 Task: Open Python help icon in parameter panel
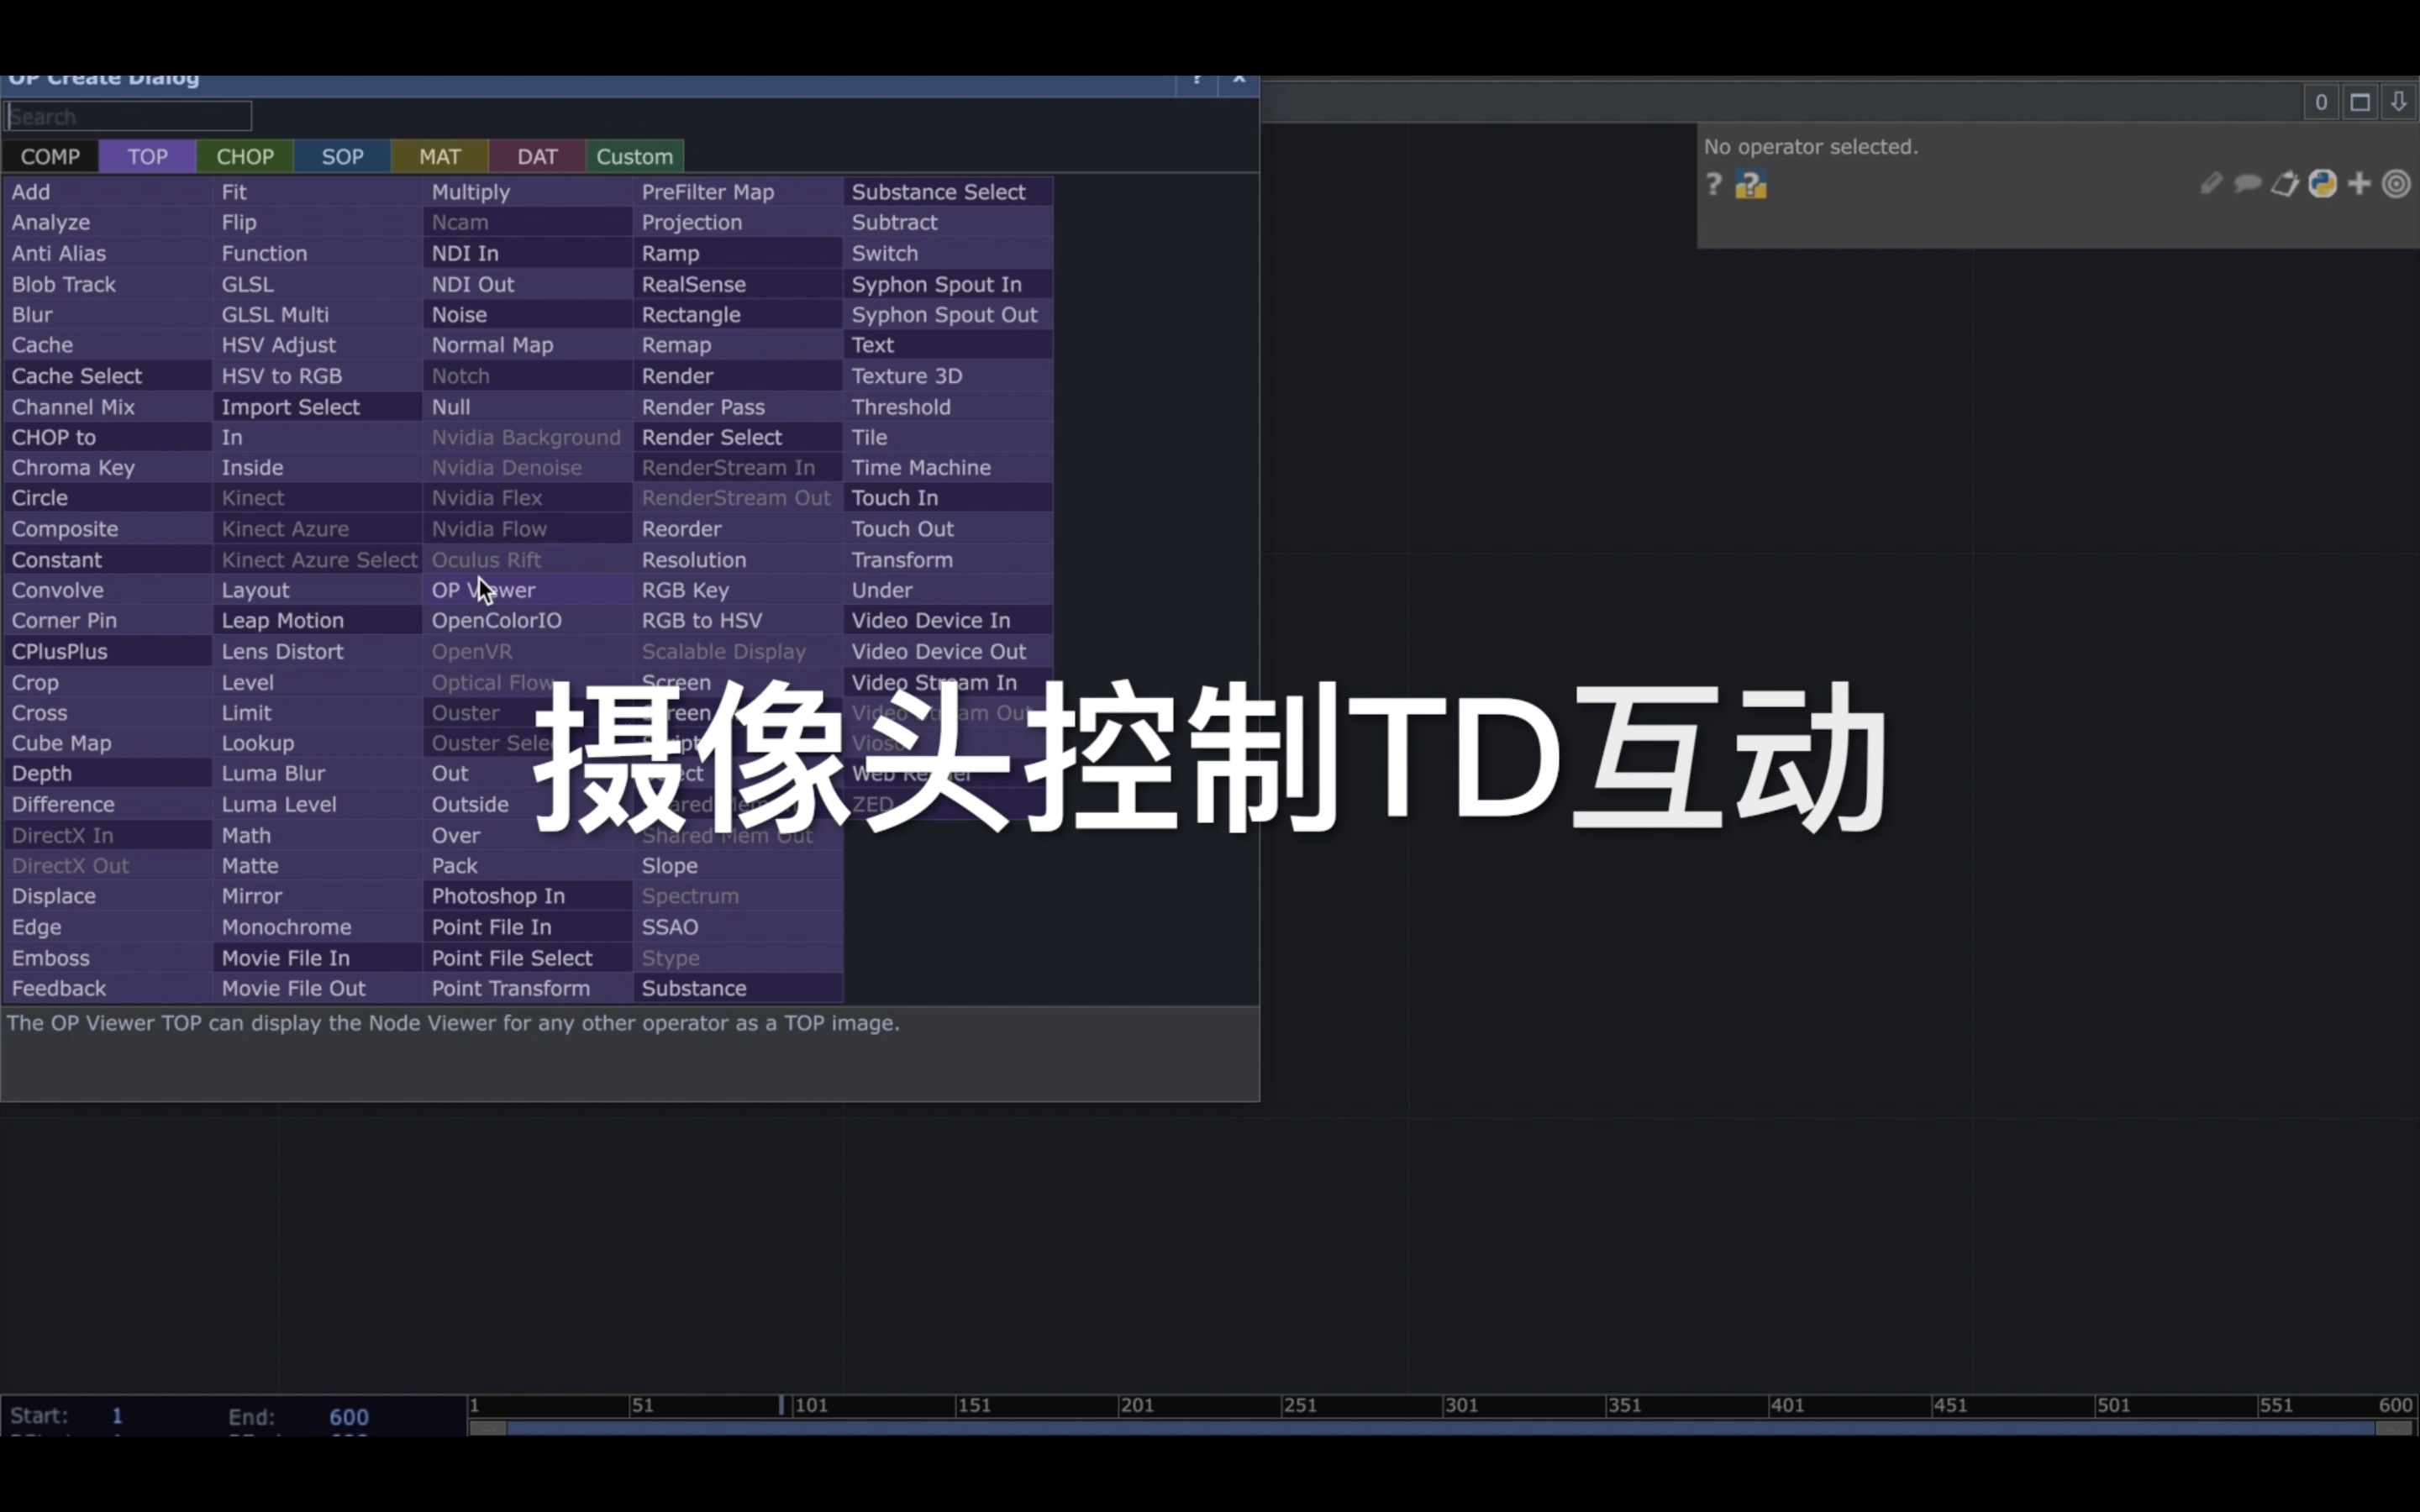click(x=1750, y=186)
